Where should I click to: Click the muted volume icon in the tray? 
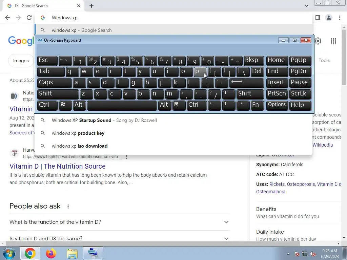313,254
